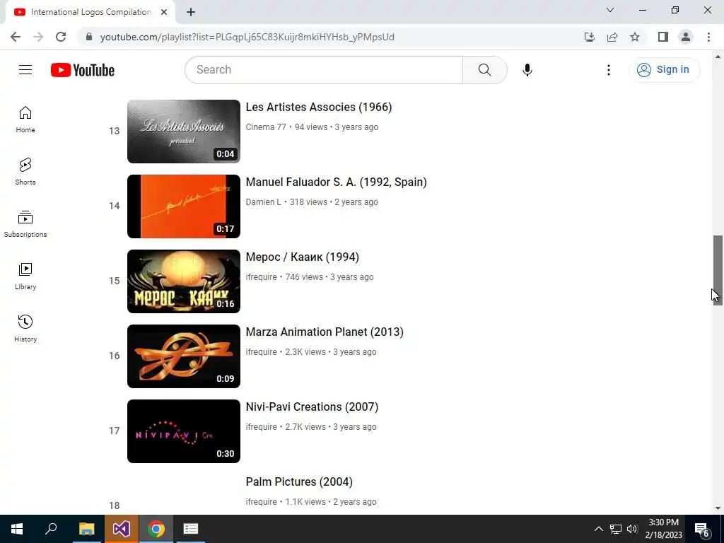
Task: Visit ifrequire channel under Palm Pictures
Action: pyautogui.click(x=262, y=502)
